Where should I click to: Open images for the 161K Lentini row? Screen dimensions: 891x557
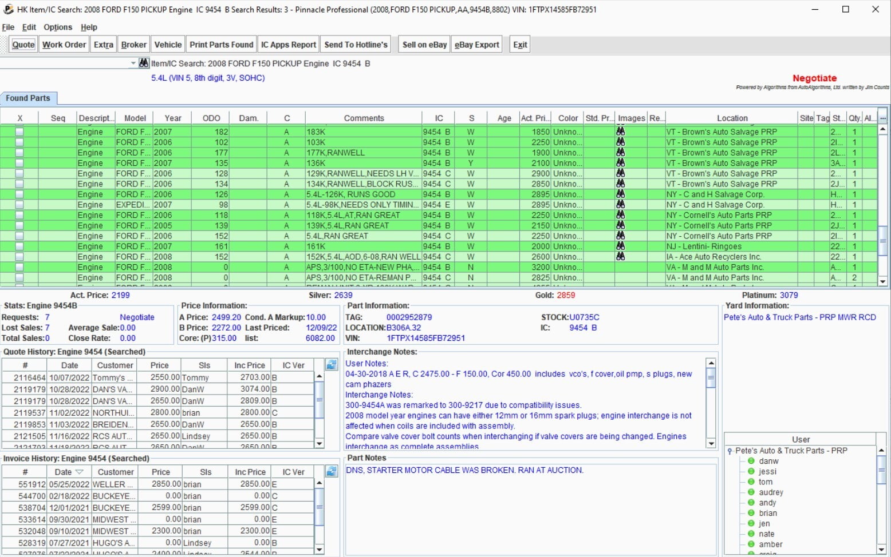pos(620,246)
